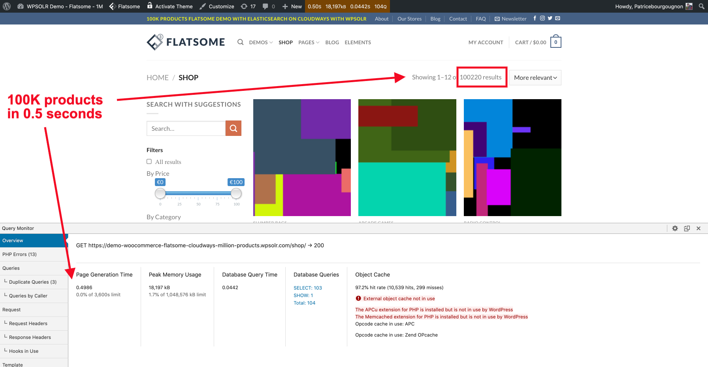Click the SELECT: 103 queries link

[308, 288]
